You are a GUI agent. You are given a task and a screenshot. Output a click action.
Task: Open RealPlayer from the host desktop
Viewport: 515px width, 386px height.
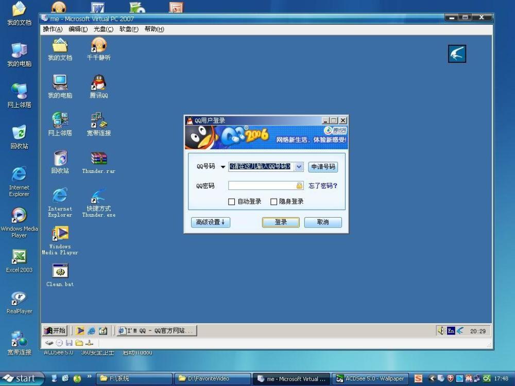click(19, 299)
